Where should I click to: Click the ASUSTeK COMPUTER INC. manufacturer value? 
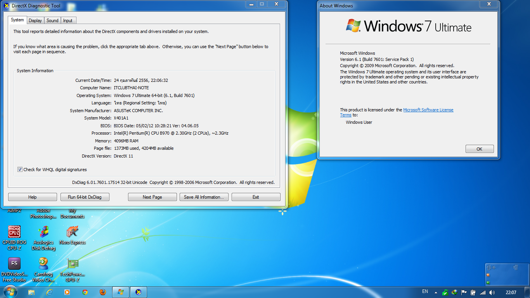coord(138,111)
